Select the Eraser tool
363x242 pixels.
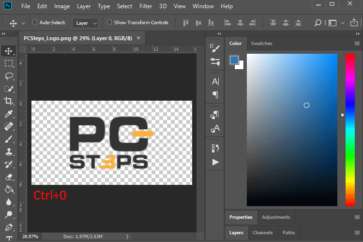9,177
